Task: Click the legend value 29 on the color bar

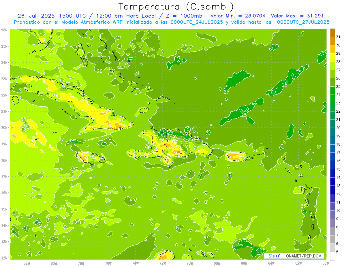Action: click(339, 53)
